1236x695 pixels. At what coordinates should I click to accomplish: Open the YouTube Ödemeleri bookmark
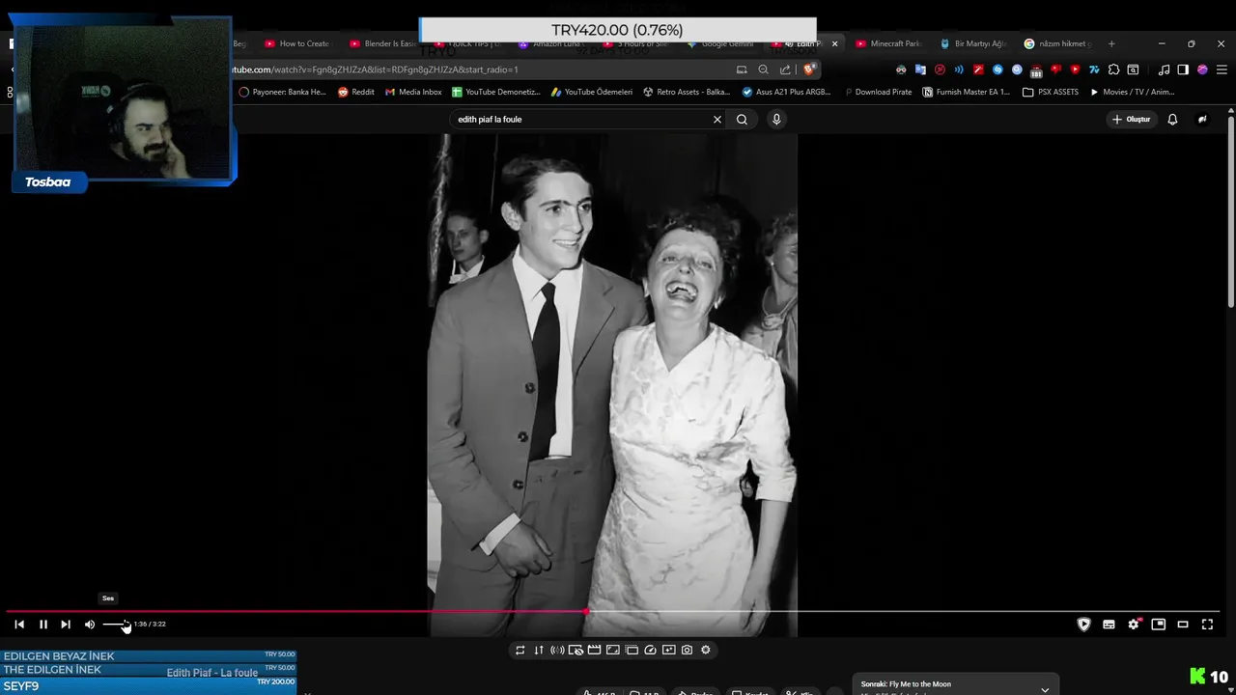[592, 92]
